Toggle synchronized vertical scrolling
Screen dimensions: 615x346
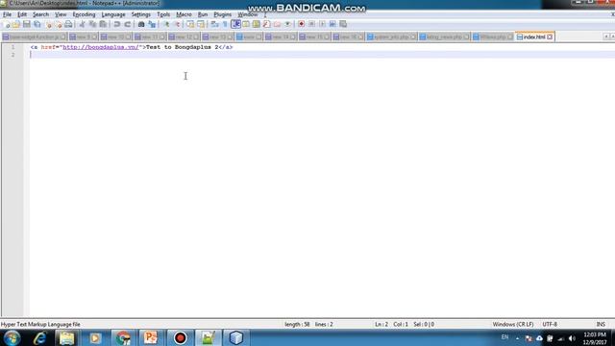(190, 24)
